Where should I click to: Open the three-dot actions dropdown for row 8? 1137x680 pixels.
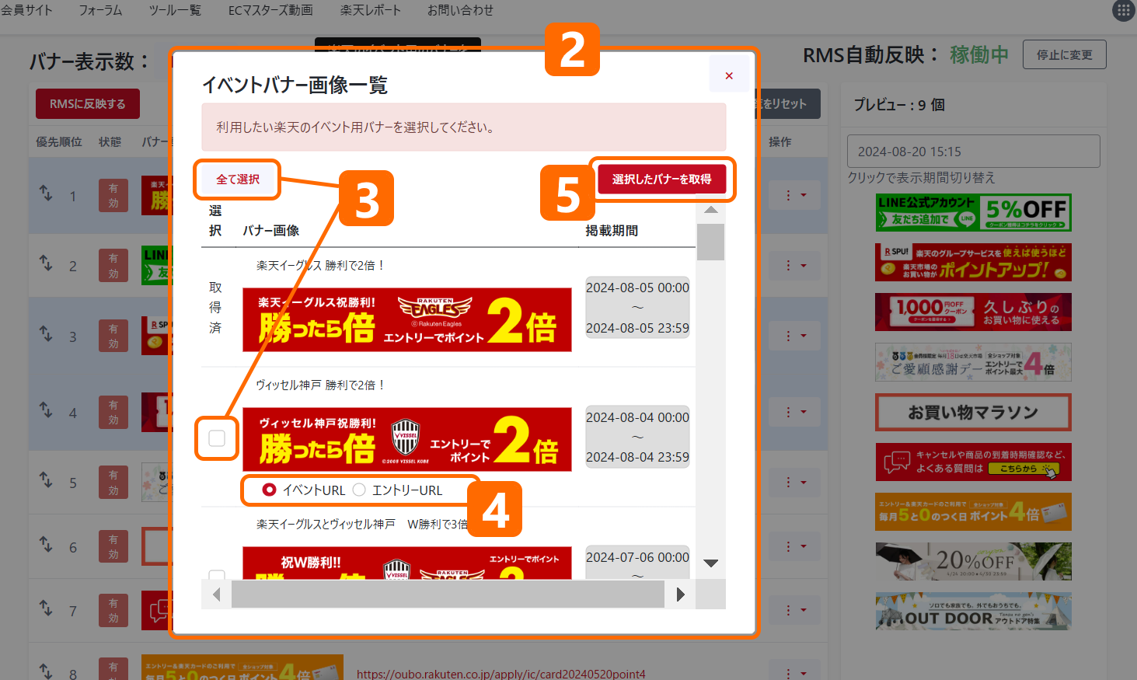coord(794,671)
